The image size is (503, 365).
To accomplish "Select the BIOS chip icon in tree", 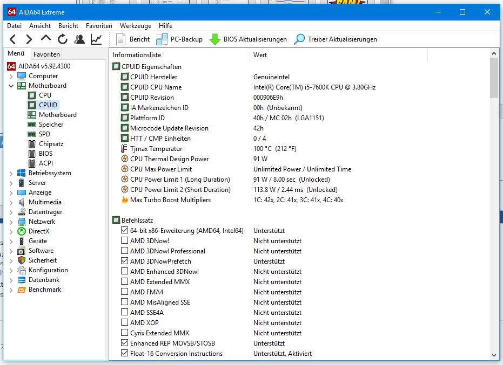I will [32, 154].
